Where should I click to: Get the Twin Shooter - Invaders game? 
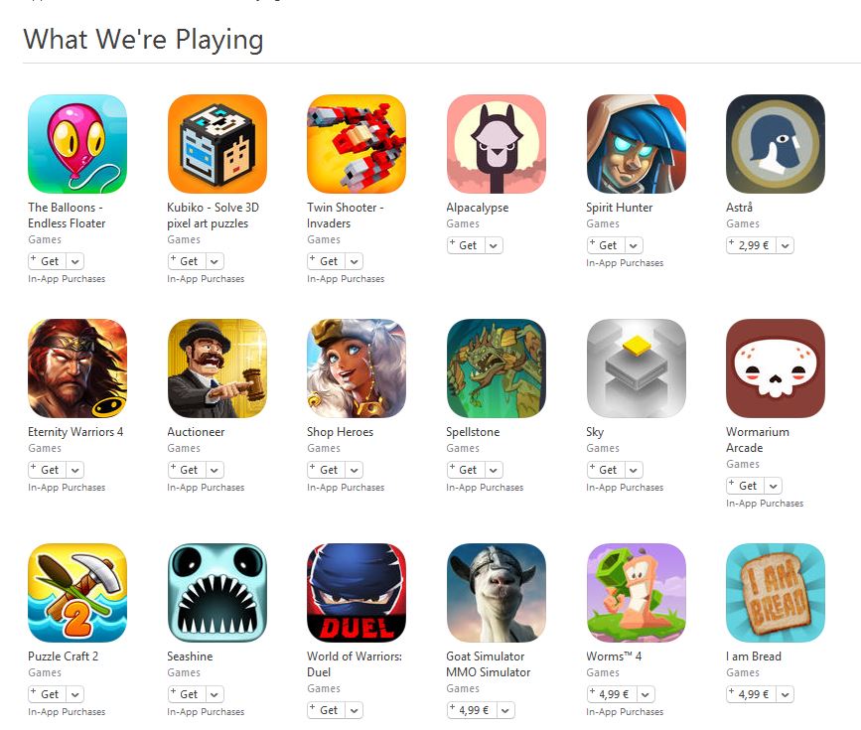pos(326,261)
